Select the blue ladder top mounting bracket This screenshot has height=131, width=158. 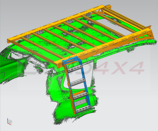(70, 60)
